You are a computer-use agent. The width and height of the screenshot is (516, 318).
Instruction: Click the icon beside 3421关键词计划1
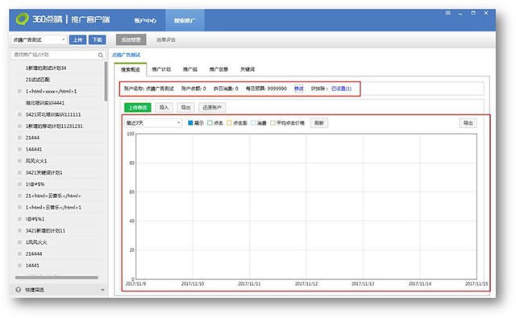pos(19,172)
